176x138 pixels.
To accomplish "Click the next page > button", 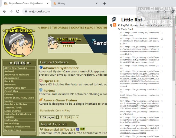I will (73, 117).
